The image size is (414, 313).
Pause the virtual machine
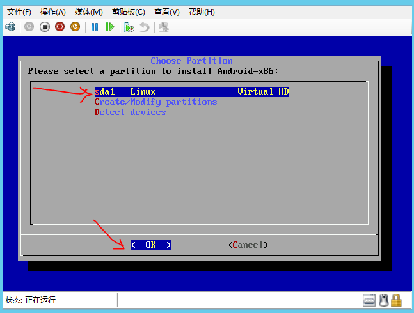click(95, 27)
